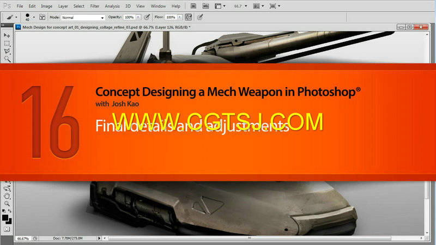436x245 pixels.
Task: Toggle the Brush panel
Action: (43, 17)
